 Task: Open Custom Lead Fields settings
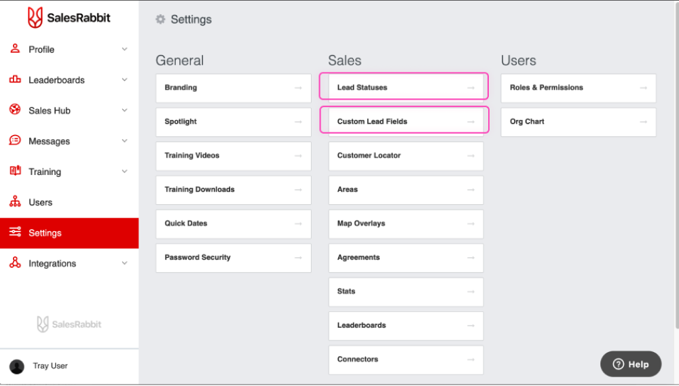[x=404, y=121]
